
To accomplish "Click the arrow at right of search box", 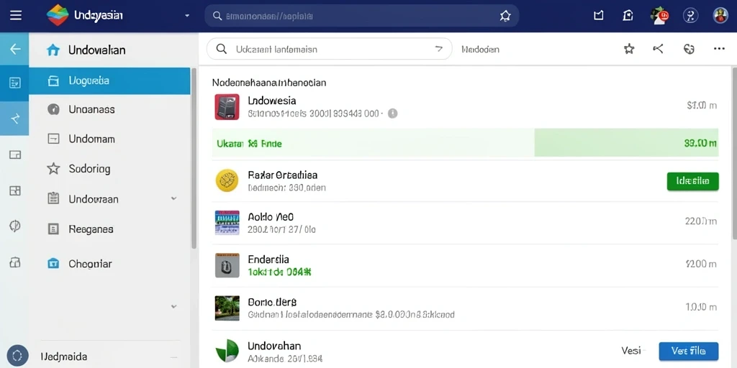I will 438,48.
